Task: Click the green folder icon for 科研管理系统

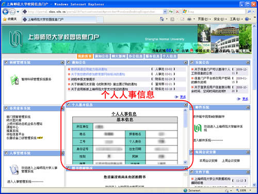Action: [14, 79]
